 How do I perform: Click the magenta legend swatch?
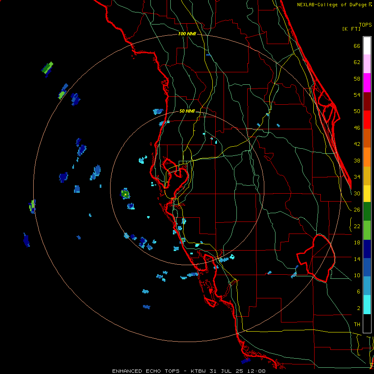(x=367, y=83)
